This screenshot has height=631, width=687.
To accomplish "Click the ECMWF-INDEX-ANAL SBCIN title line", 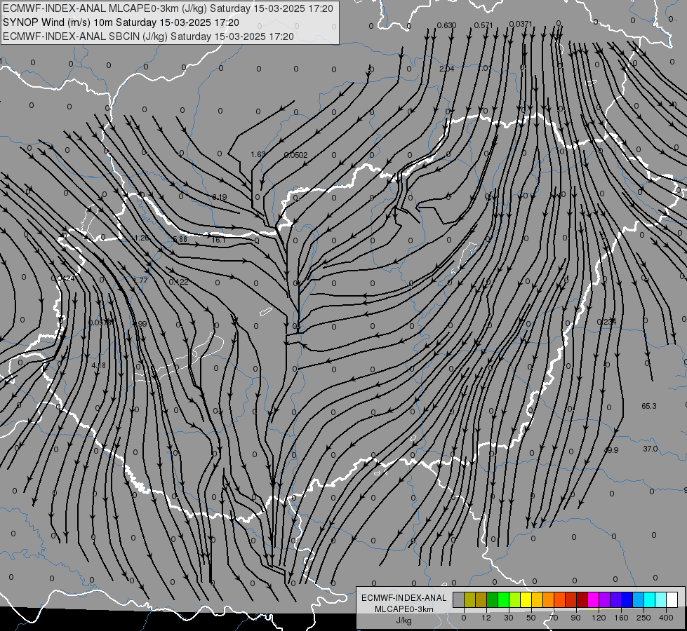I will point(148,36).
